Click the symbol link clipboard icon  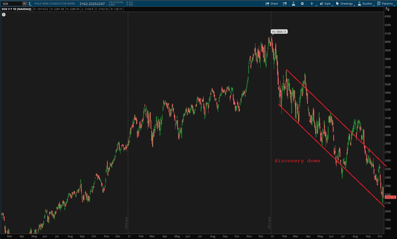30,4
